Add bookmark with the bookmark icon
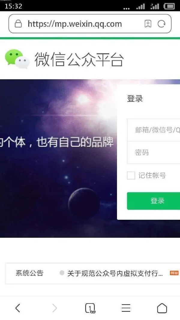The width and height of the screenshot is (180, 320). point(148,24)
